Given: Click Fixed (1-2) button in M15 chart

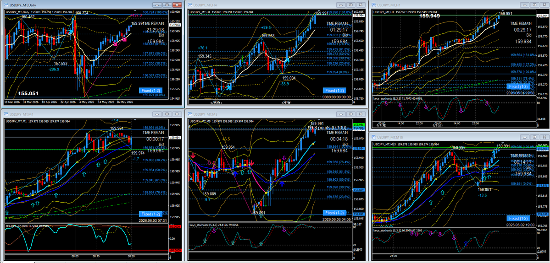Looking at the screenshot, I should tap(518, 218).
